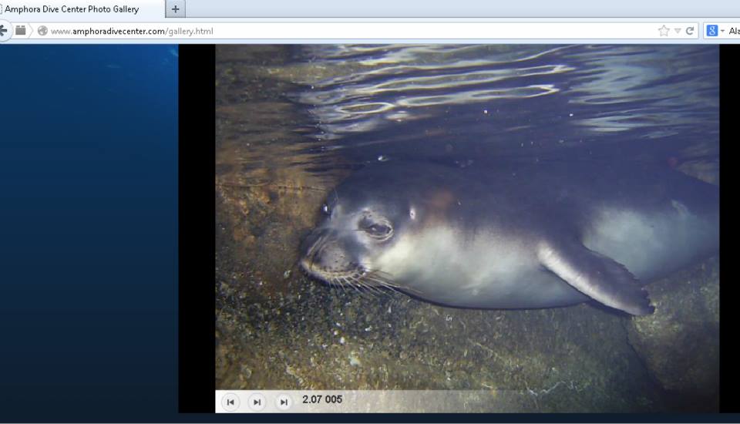Go back using the browser back arrow
This screenshot has height=424, width=740.
[4, 31]
